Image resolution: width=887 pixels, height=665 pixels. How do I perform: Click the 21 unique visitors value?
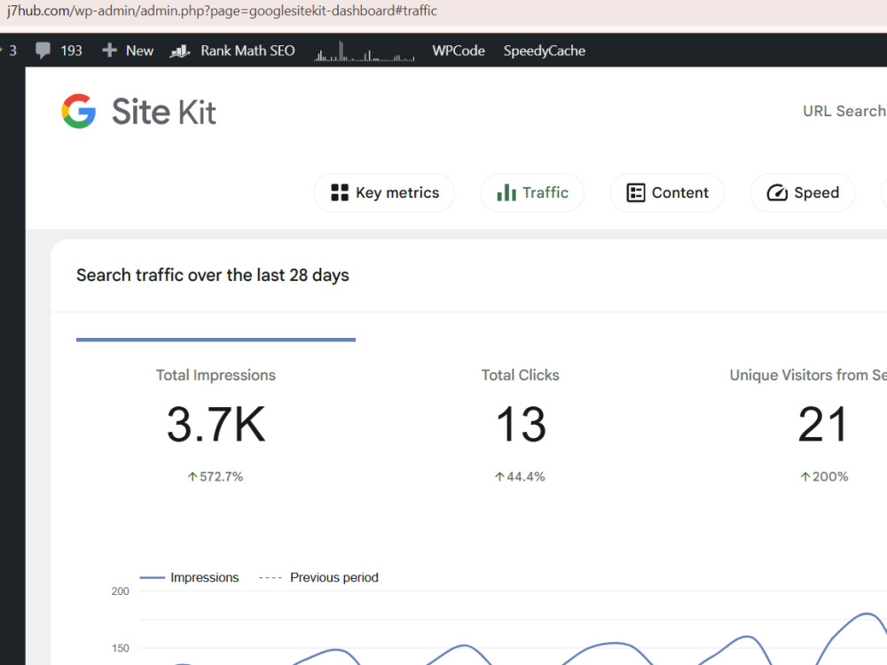point(823,424)
